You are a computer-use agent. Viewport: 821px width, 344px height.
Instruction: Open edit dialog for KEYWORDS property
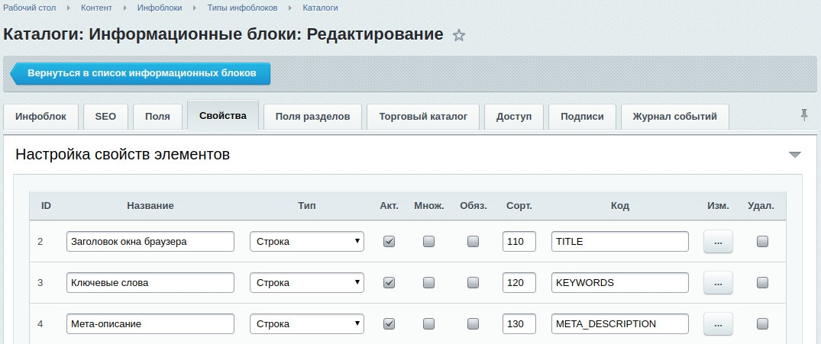(717, 282)
